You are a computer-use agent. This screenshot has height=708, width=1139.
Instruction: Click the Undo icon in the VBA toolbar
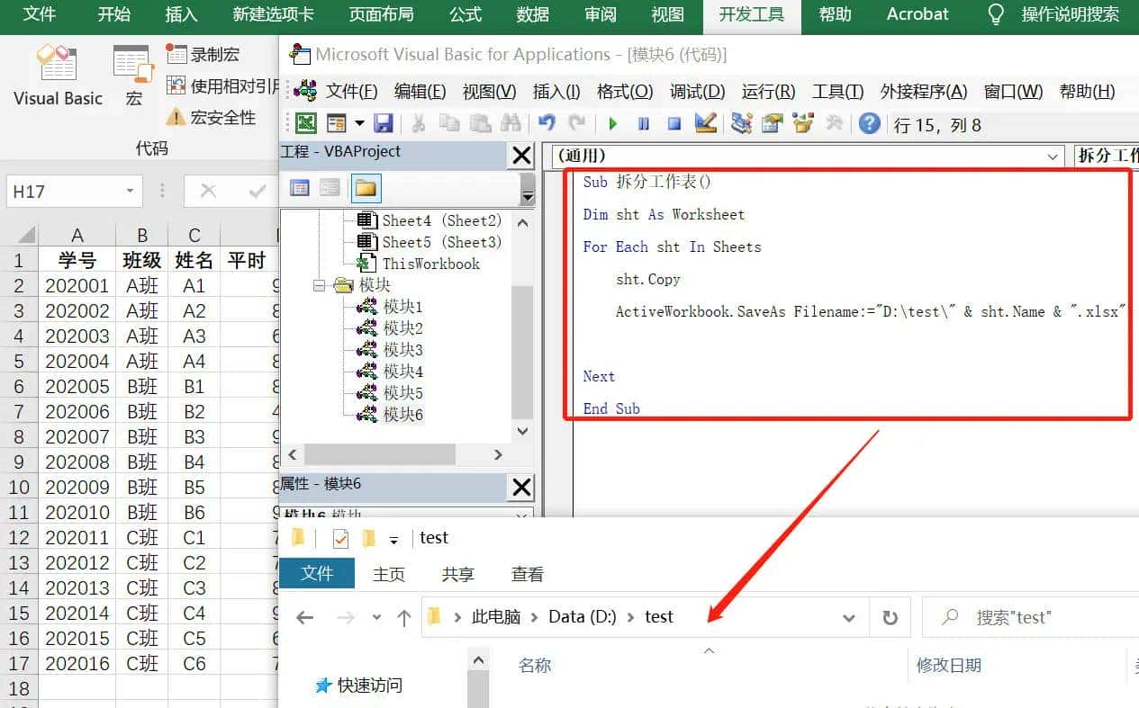click(547, 123)
